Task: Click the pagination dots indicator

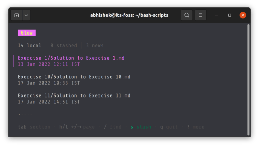Action: click(24, 114)
